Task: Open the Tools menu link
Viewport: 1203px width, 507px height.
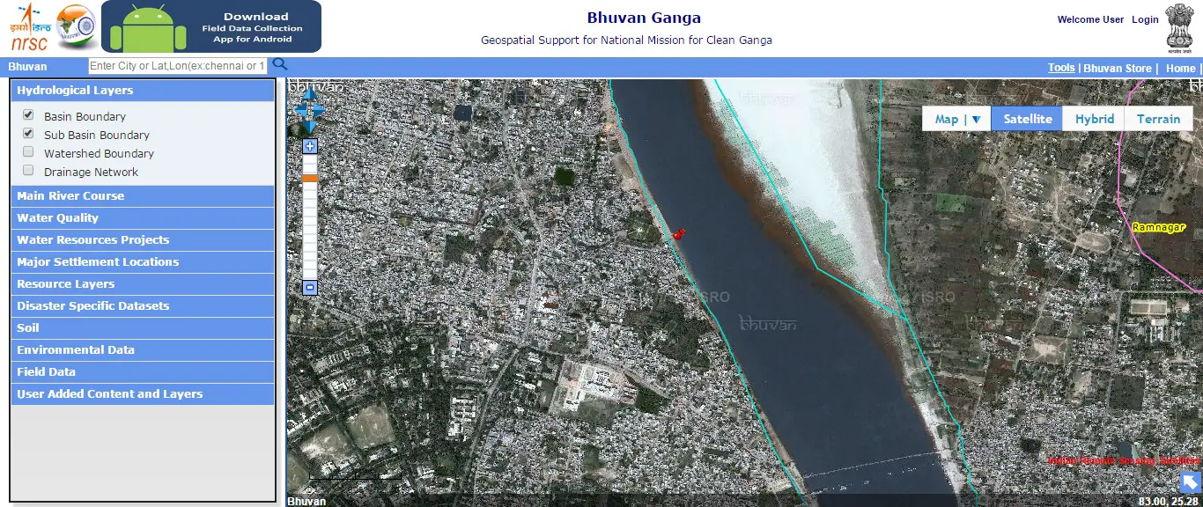Action: coord(1061,68)
